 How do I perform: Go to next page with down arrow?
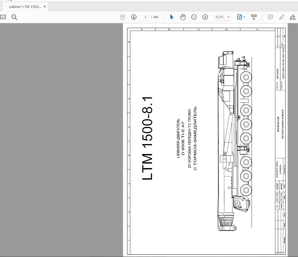pos(134,17)
